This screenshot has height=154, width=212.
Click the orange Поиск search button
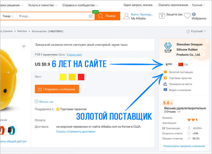coord(107,16)
